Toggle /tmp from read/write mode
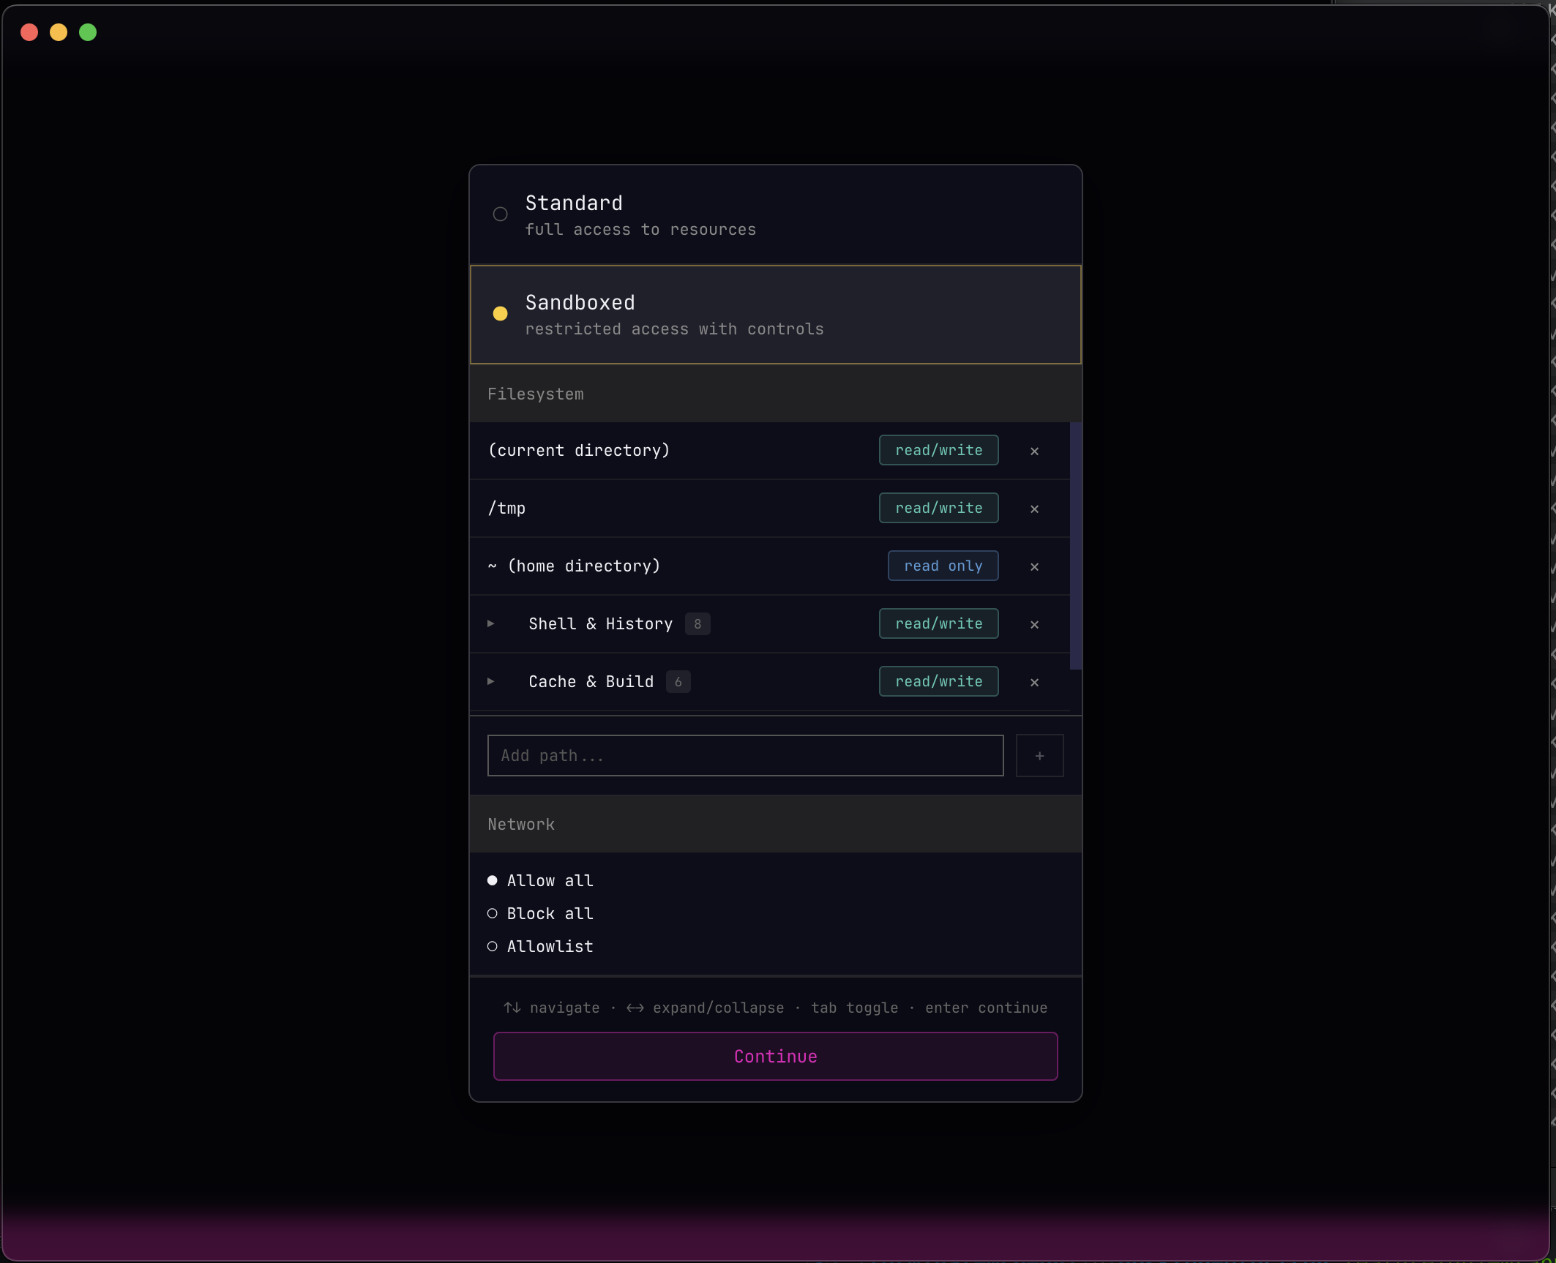This screenshot has width=1556, height=1263. pyautogui.click(x=938, y=508)
